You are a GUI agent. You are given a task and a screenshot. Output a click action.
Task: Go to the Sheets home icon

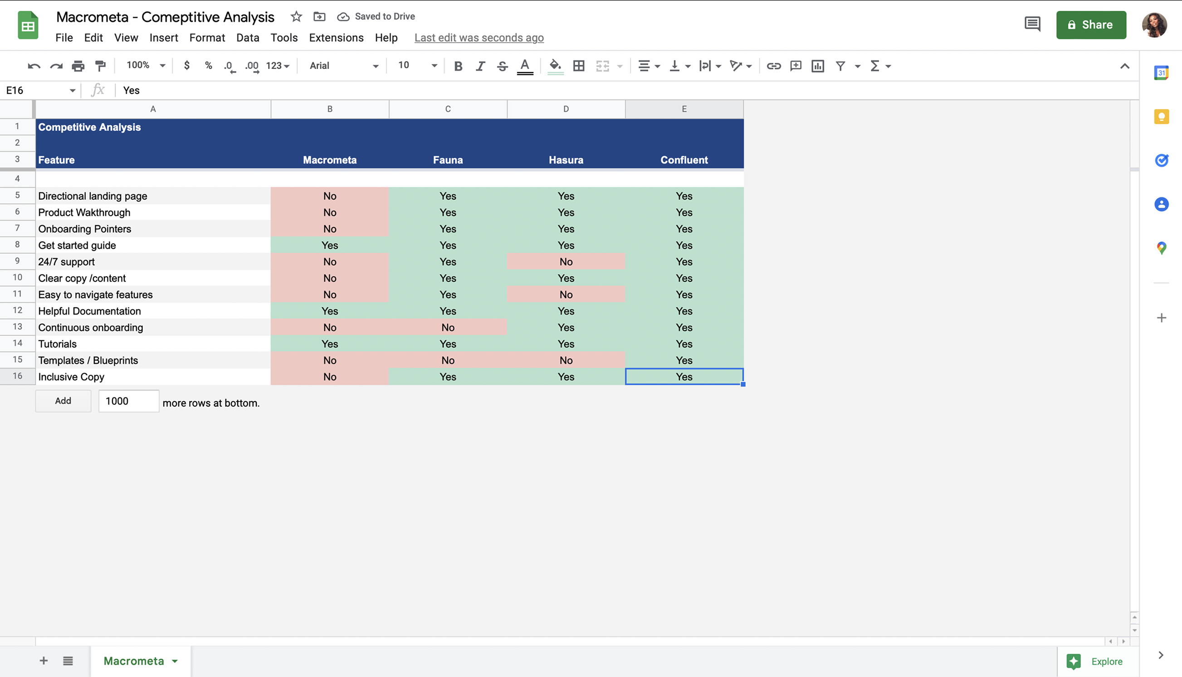pos(28,25)
